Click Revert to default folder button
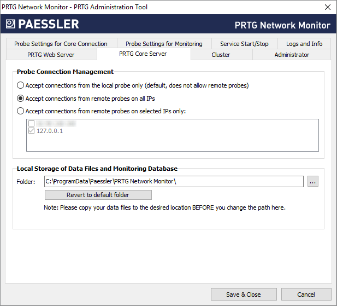Screen dimensions: 337x306 point(98,195)
